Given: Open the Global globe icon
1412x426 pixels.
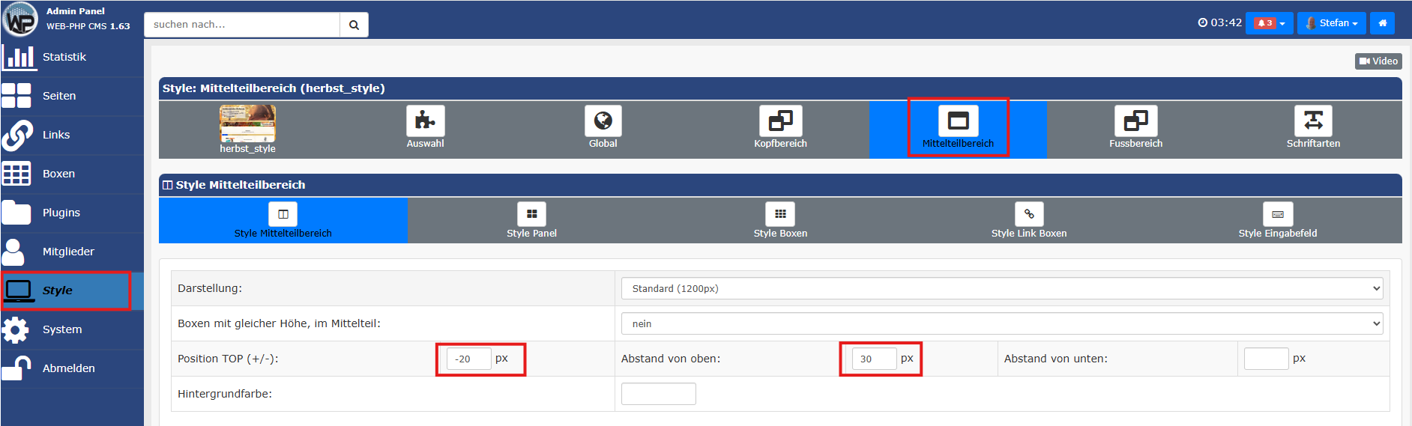Looking at the screenshot, I should tap(603, 121).
